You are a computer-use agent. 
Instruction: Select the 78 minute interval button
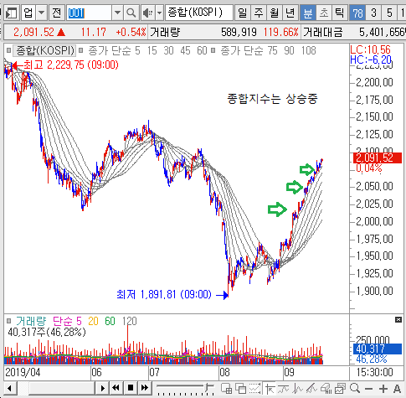(357, 13)
